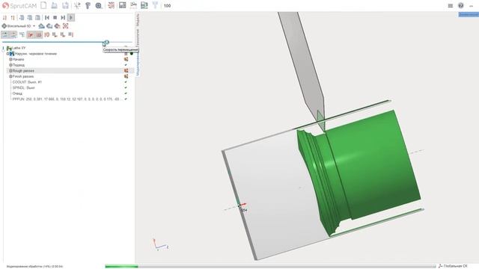
Task: Save the project with the diskette icon
Action: click(x=65, y=5)
